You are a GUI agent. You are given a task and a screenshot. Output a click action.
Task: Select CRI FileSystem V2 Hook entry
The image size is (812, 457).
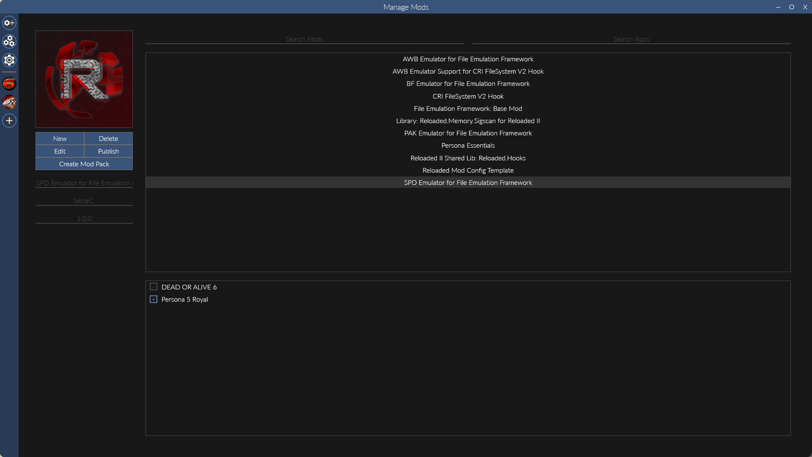468,96
